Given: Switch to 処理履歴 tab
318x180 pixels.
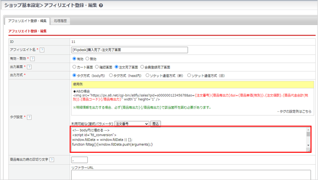Looking at the screenshot, I should click(x=60, y=21).
